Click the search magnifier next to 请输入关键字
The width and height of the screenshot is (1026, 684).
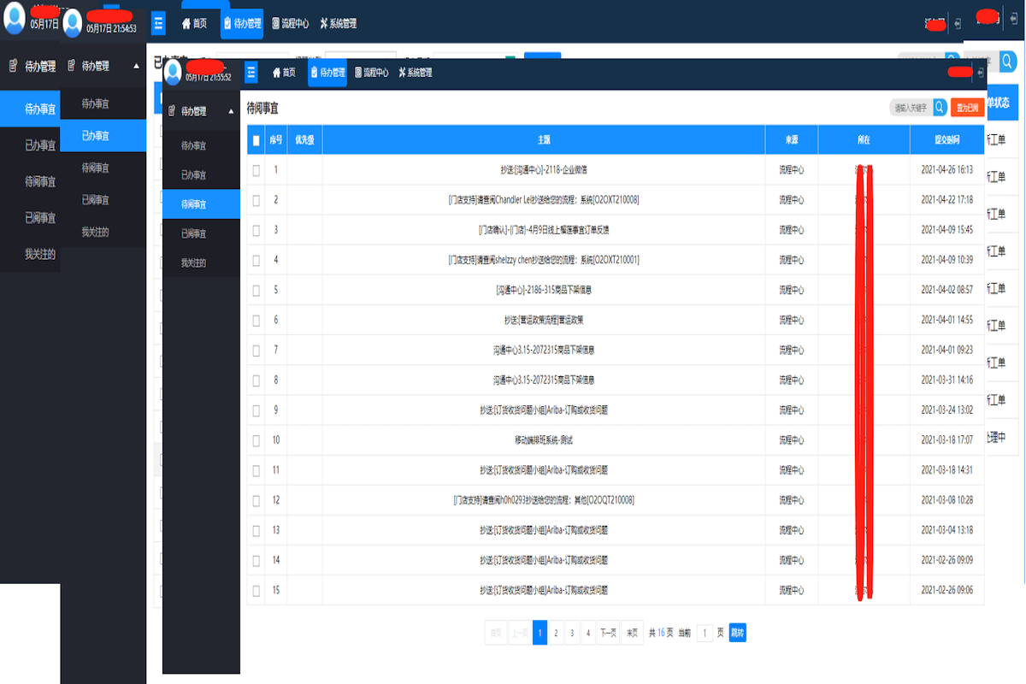click(940, 108)
